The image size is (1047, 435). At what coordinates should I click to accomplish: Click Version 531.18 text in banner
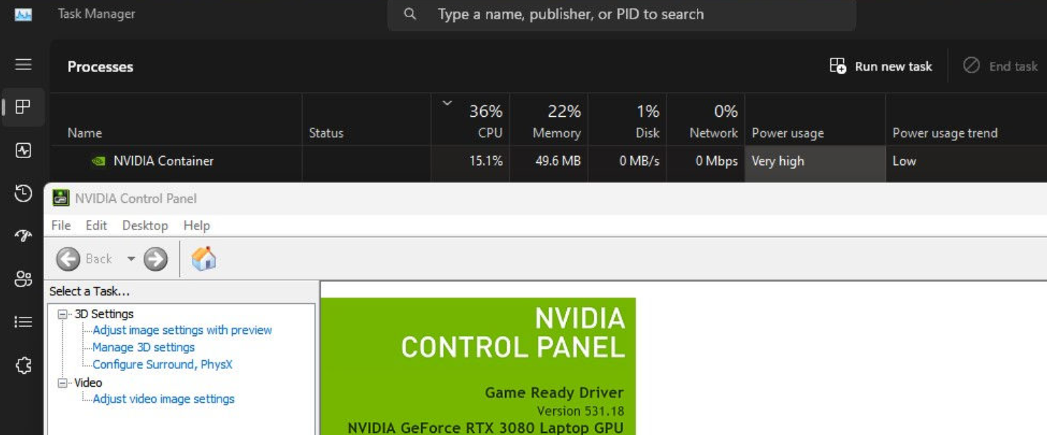coord(580,411)
